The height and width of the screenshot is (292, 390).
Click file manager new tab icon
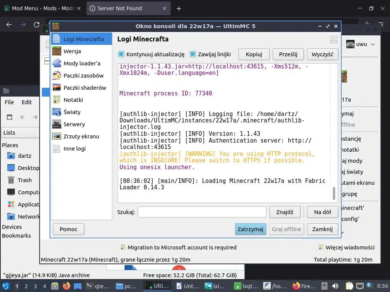10,117
